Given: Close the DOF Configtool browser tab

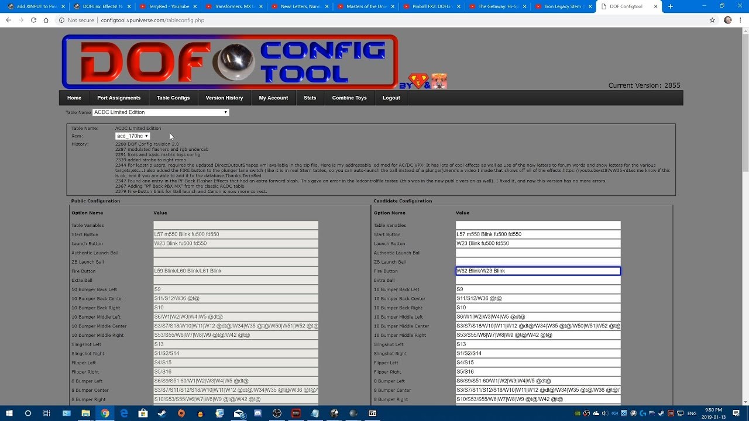Looking at the screenshot, I should point(655,6).
